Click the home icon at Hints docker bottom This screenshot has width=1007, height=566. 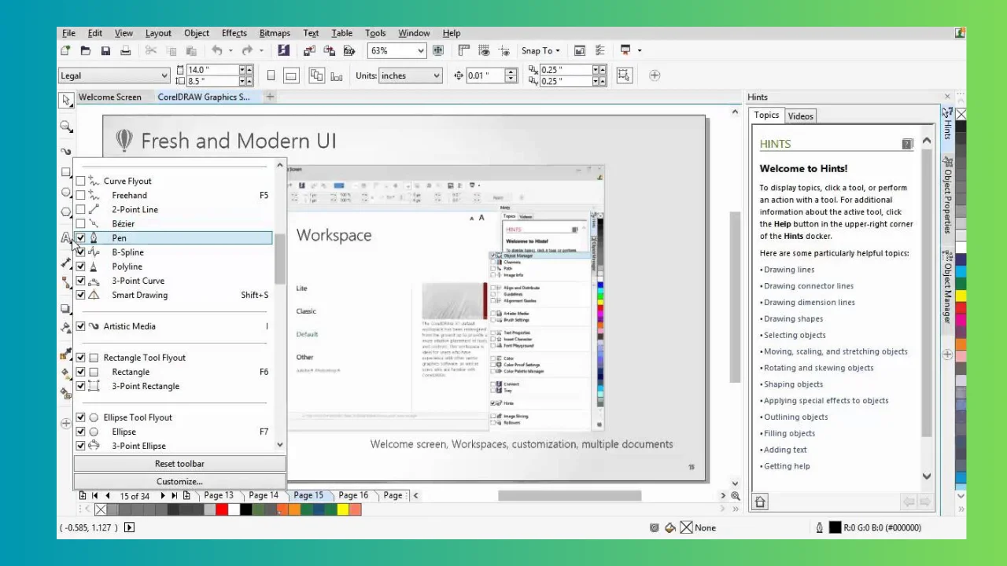(x=760, y=502)
